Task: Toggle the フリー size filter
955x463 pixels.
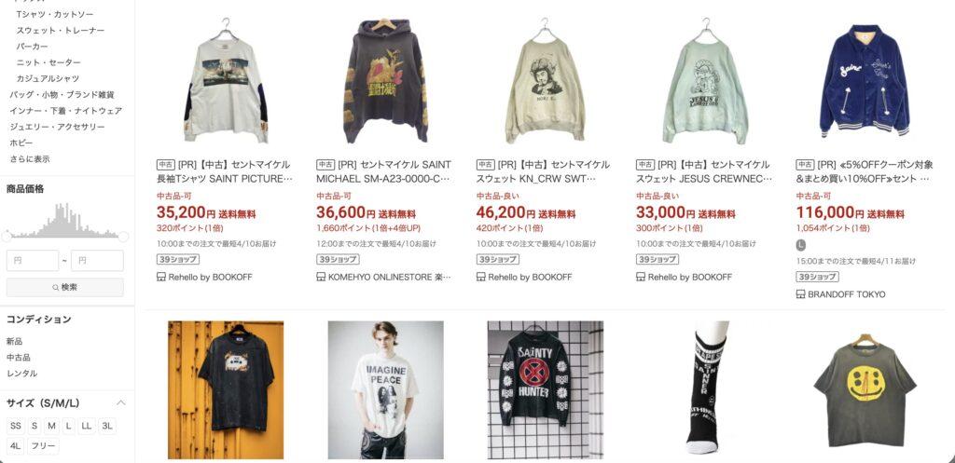Action: tap(43, 446)
